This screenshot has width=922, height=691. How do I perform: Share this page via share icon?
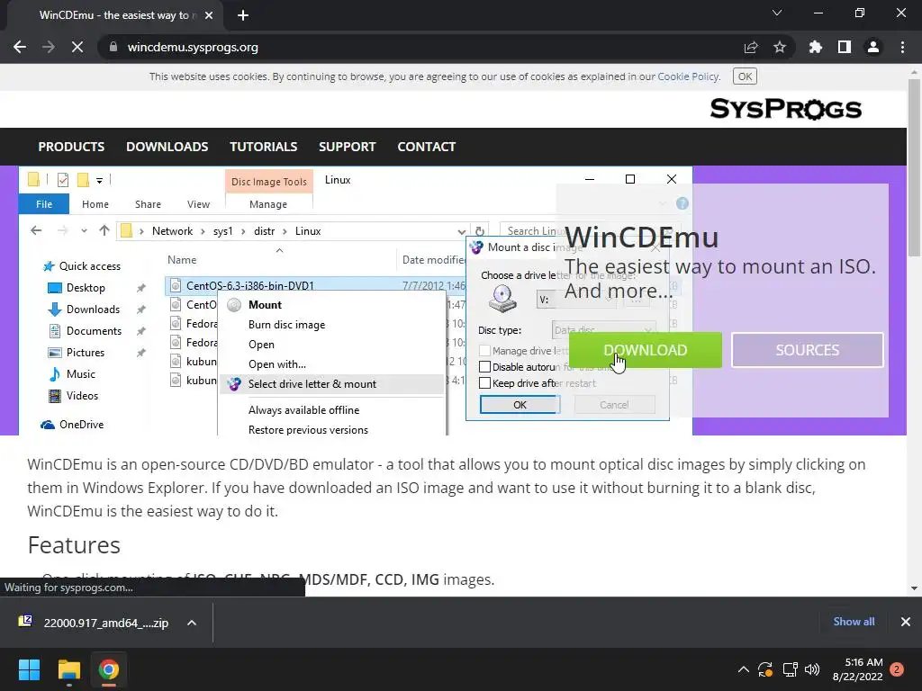tap(751, 47)
